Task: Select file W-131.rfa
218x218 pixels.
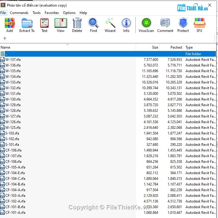Action: point(108,94)
